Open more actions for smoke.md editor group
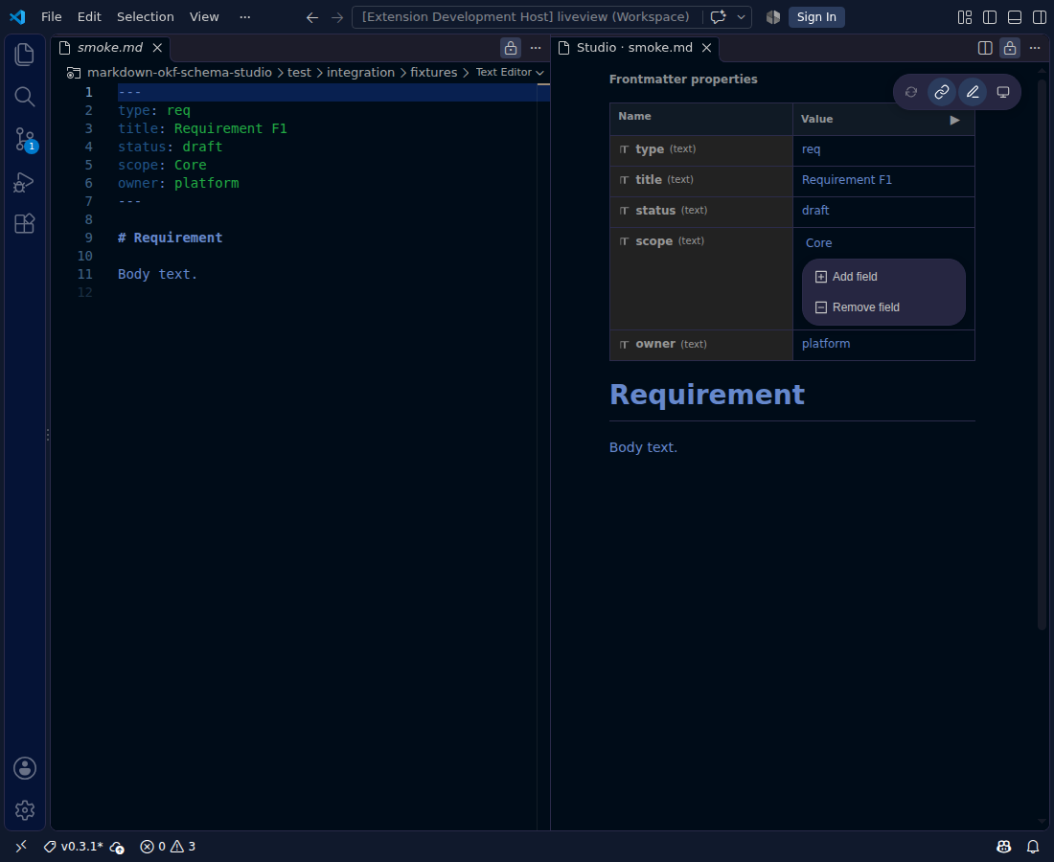1054x862 pixels. click(536, 48)
